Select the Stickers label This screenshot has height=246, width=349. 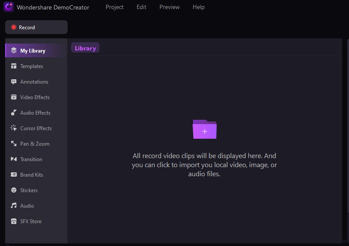tap(29, 190)
